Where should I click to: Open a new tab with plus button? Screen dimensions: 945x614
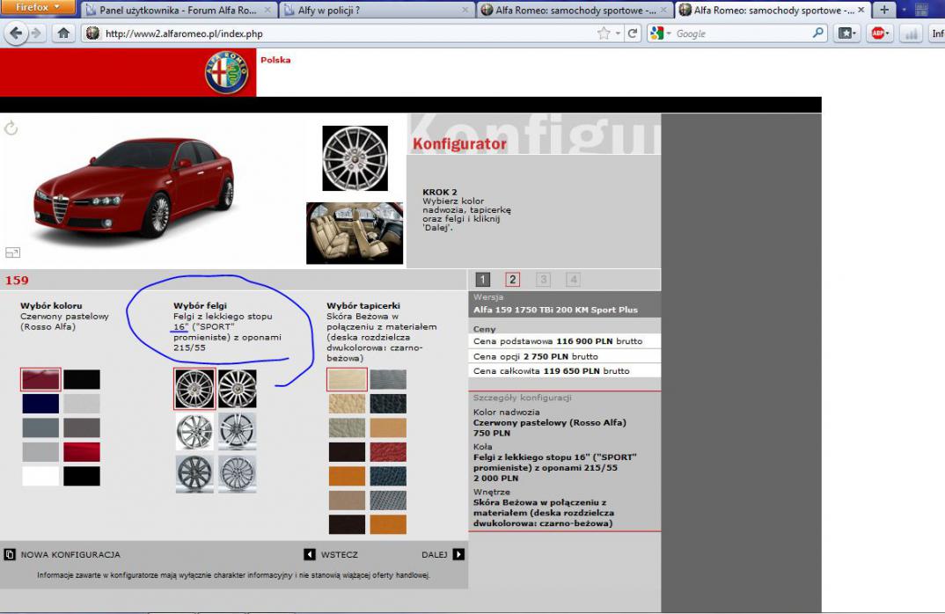884,10
